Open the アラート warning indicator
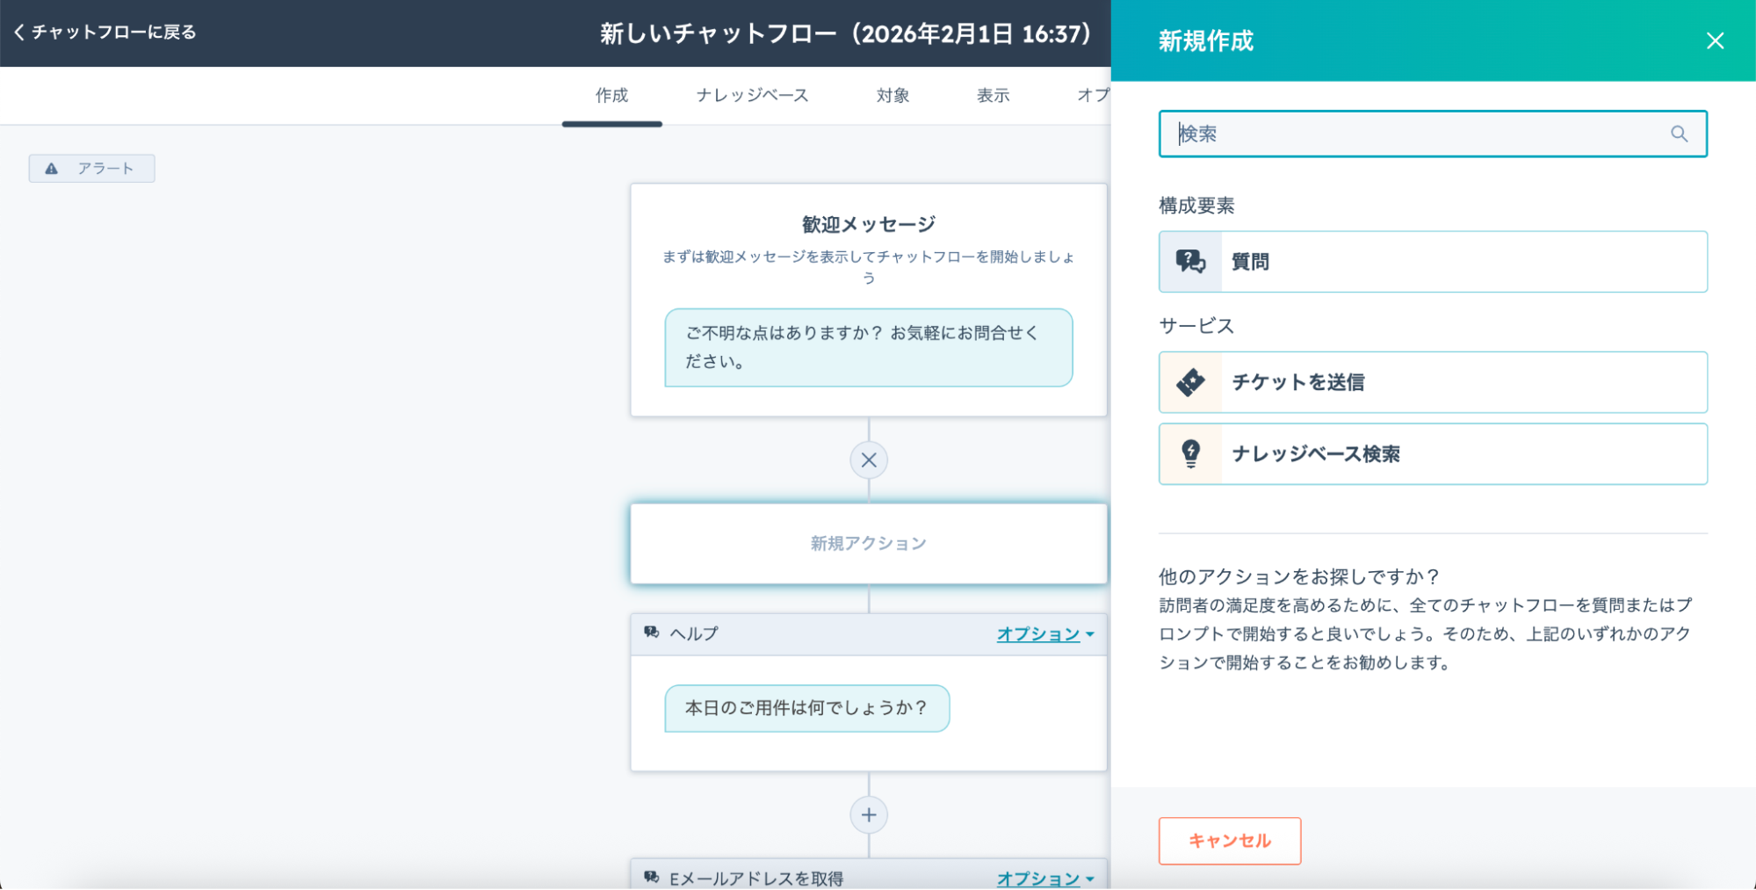The width and height of the screenshot is (1756, 890). pyautogui.click(x=91, y=169)
